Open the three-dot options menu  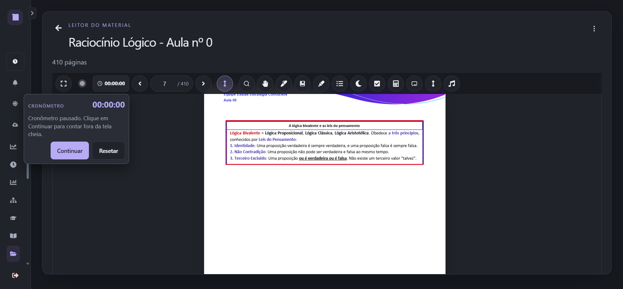click(594, 29)
